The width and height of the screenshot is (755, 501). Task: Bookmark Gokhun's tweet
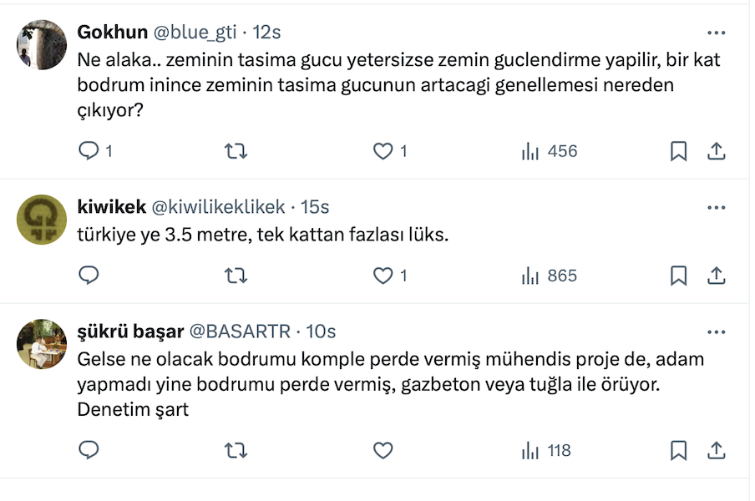tap(679, 151)
